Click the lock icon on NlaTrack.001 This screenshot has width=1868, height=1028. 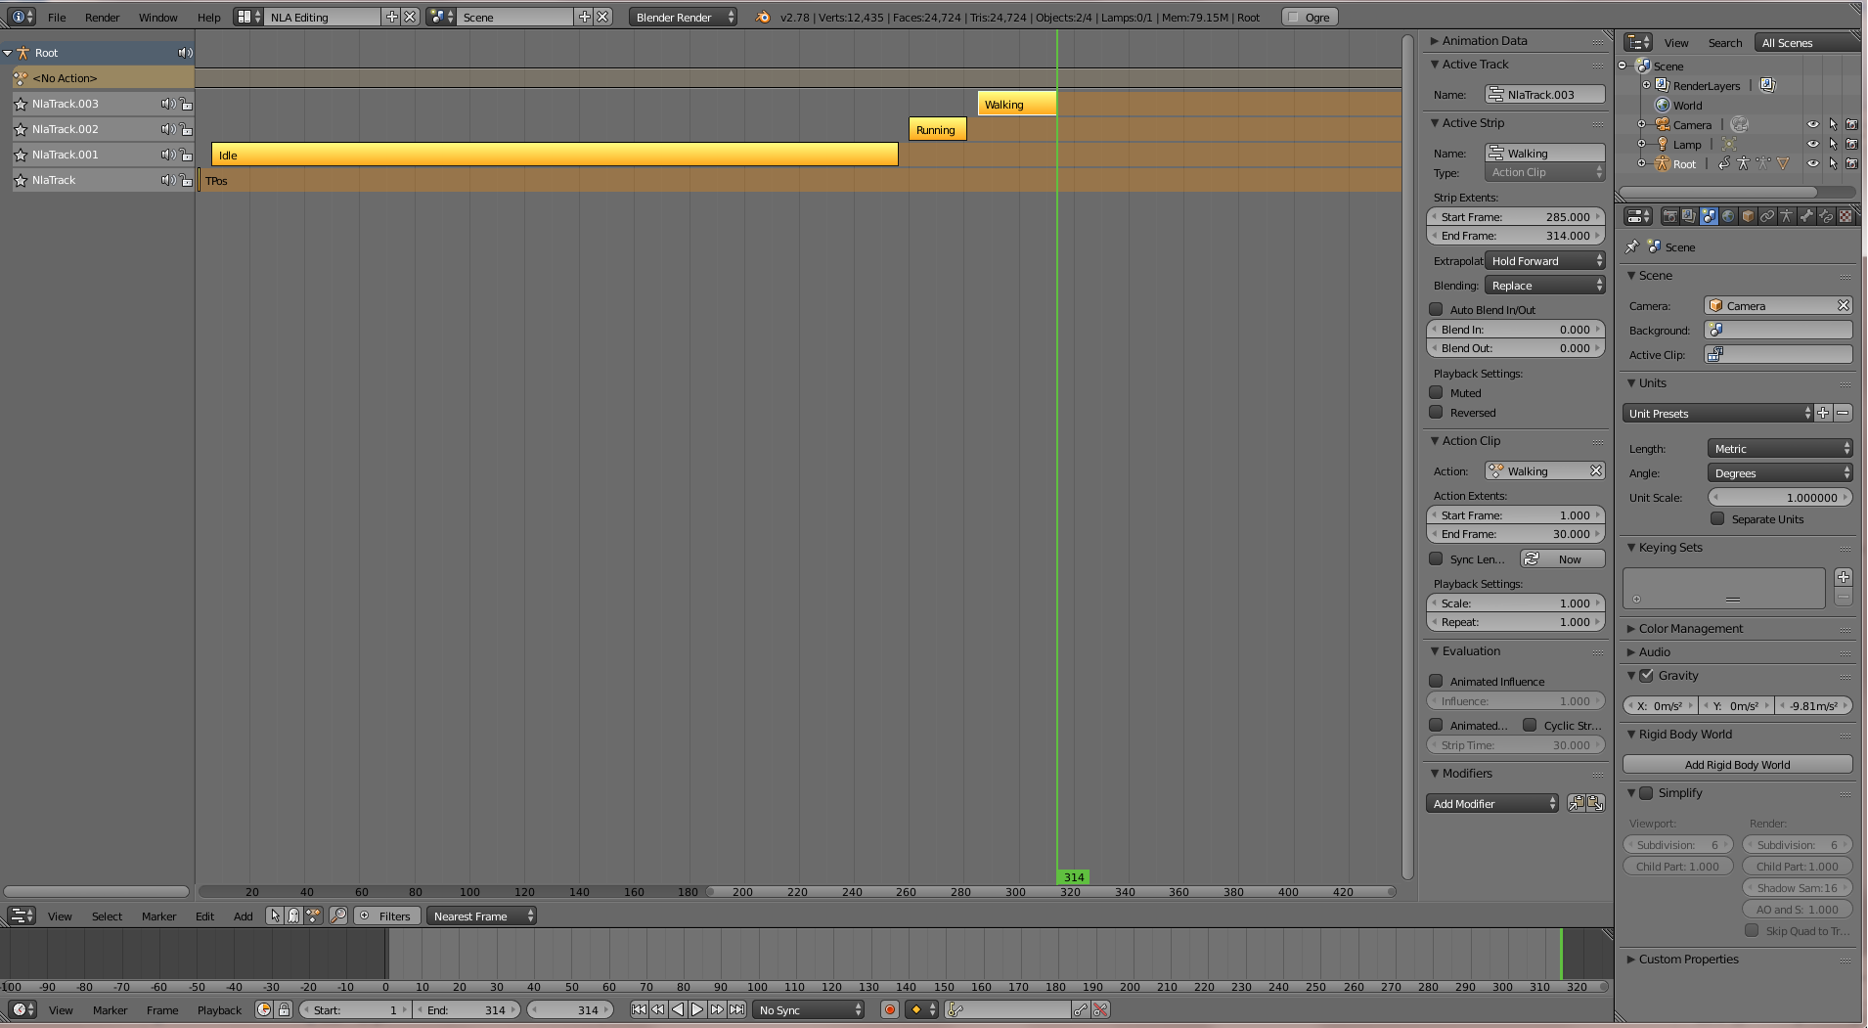[186, 155]
